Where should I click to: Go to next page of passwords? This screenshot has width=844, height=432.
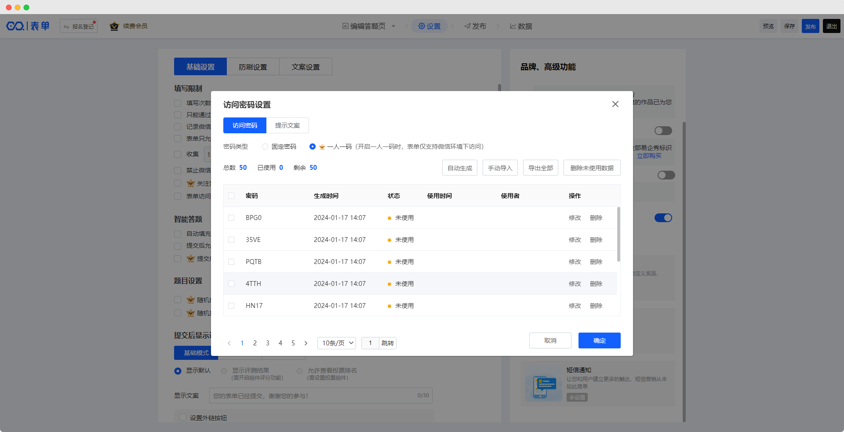point(306,343)
